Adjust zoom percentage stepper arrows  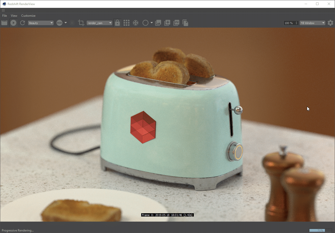[297, 23]
